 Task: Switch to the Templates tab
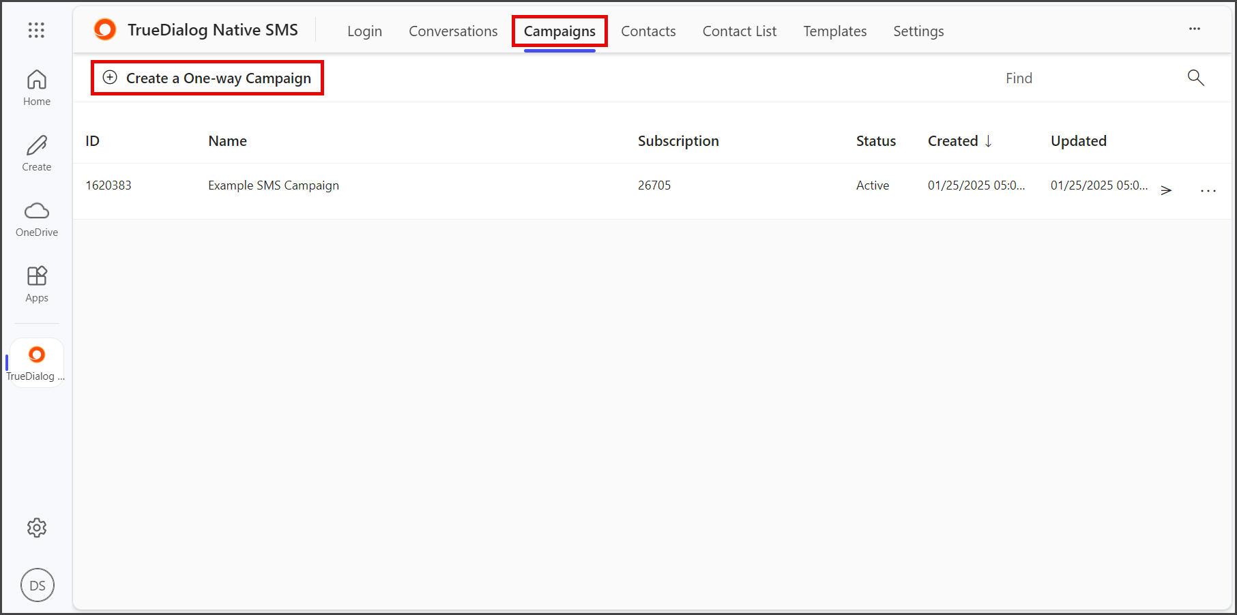834,31
